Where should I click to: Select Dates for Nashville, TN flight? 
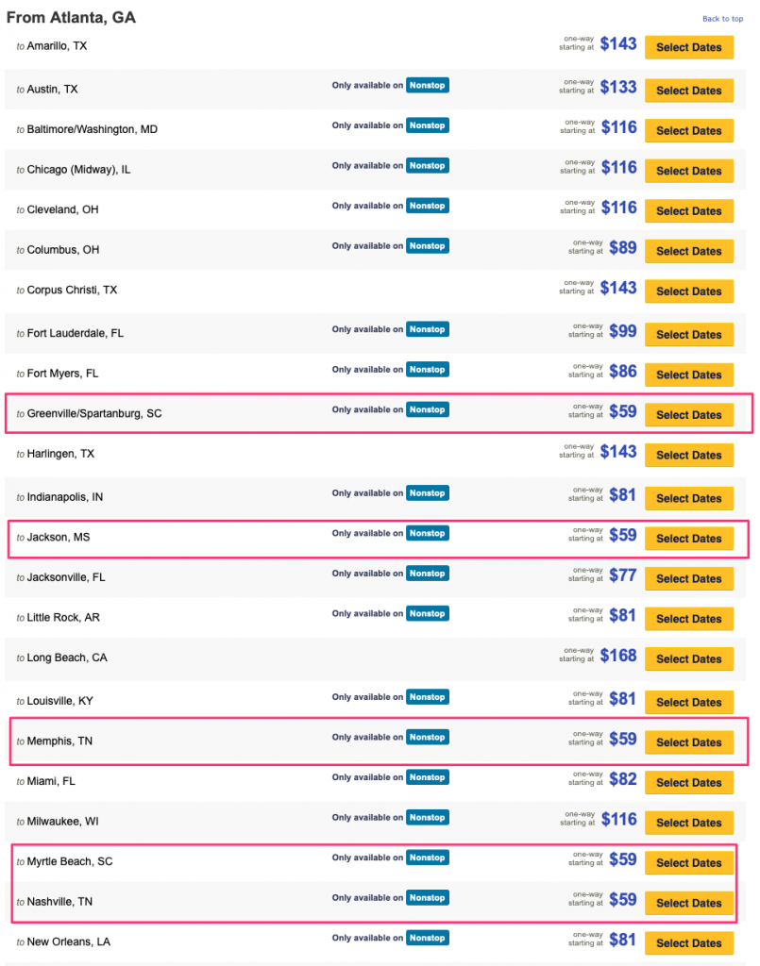click(x=688, y=903)
